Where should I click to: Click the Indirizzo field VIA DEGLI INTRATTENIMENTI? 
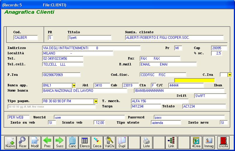tap(91, 48)
